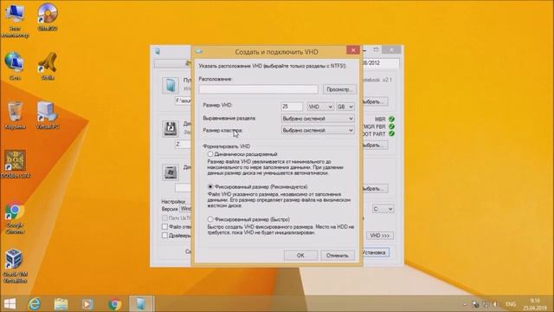Select fixed size (fast) VHD option
554x312 pixels.
[x=210, y=219]
